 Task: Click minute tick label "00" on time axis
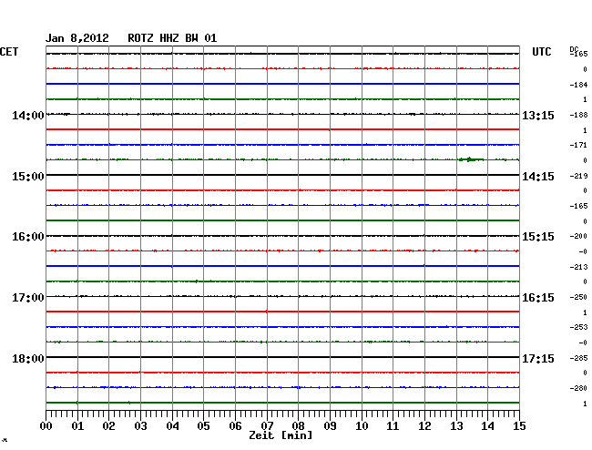click(46, 426)
